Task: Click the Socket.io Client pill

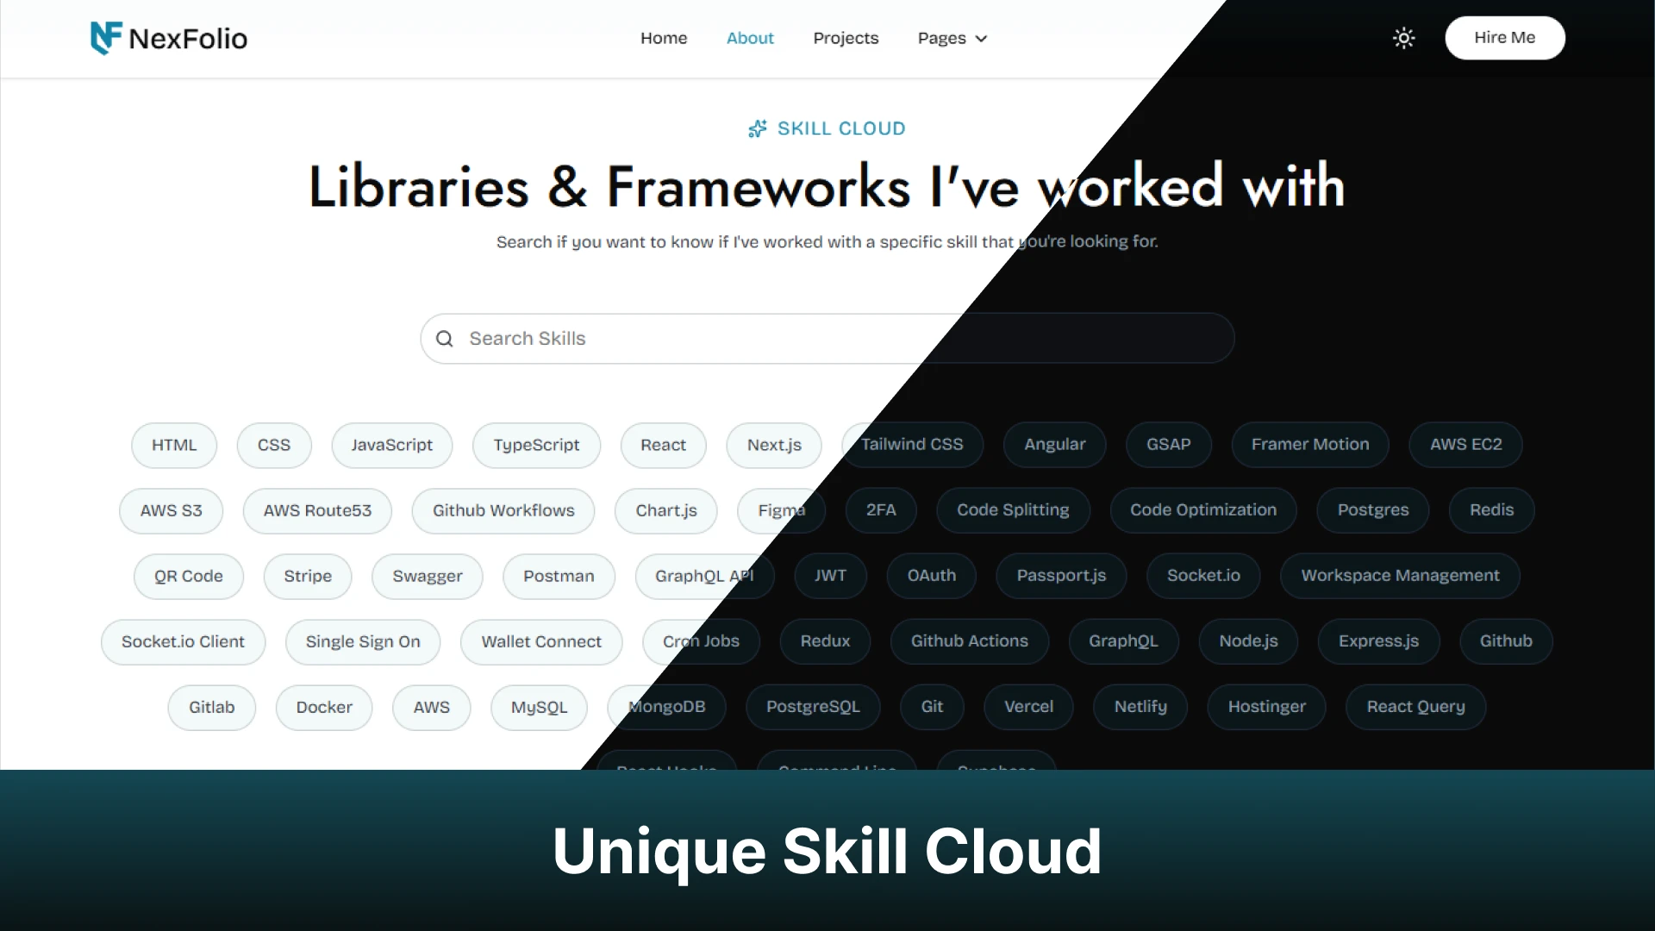Action: 183,641
